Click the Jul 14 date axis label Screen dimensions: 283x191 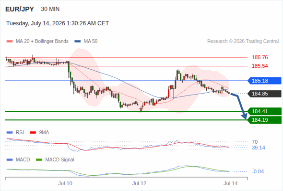pyautogui.click(x=231, y=183)
